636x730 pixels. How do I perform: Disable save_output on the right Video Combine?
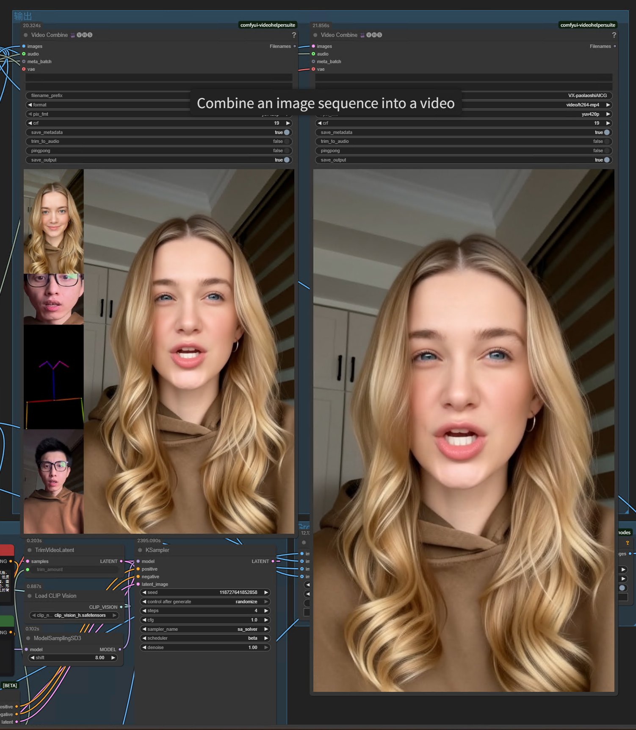click(x=607, y=160)
